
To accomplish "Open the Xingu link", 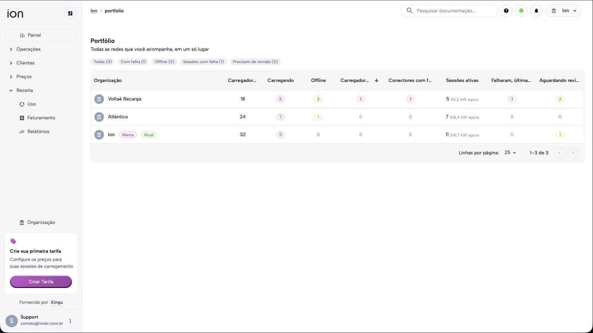I will point(57,302).
